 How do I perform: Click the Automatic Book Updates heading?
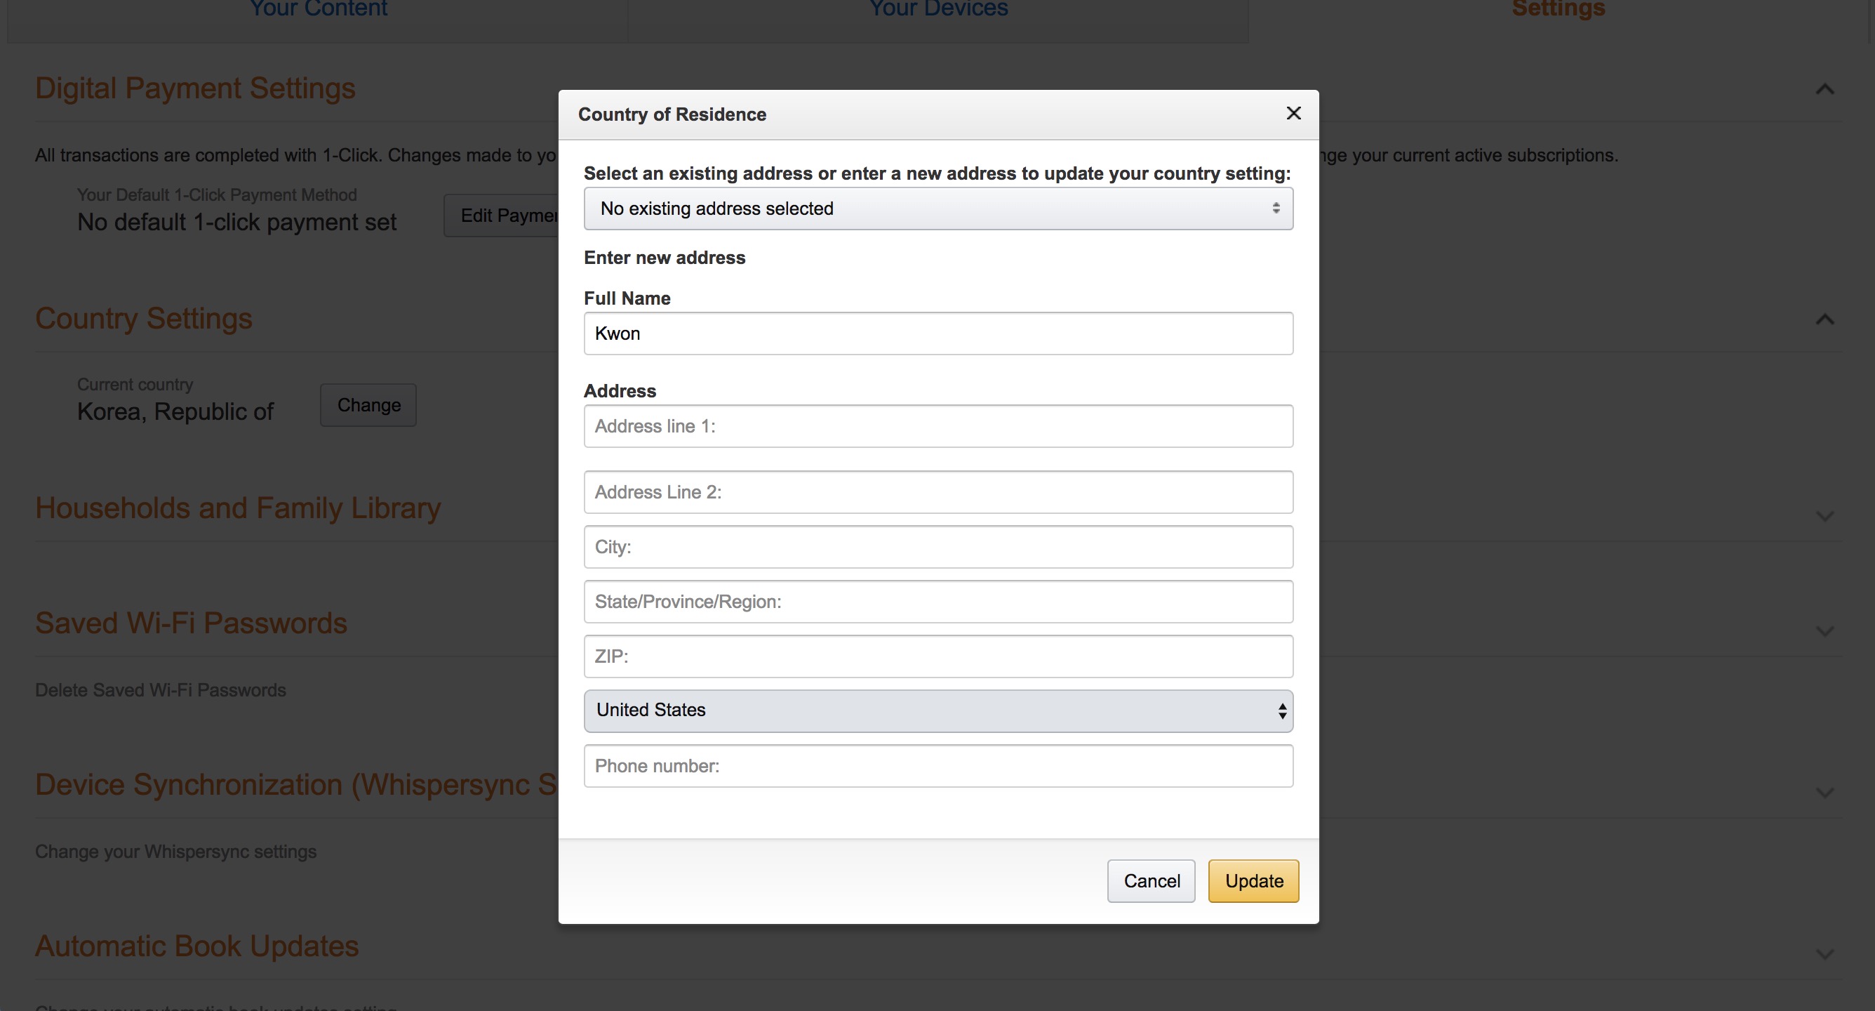pos(196,946)
